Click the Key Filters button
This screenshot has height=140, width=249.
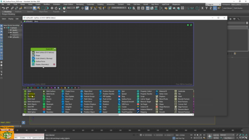pos(228,138)
